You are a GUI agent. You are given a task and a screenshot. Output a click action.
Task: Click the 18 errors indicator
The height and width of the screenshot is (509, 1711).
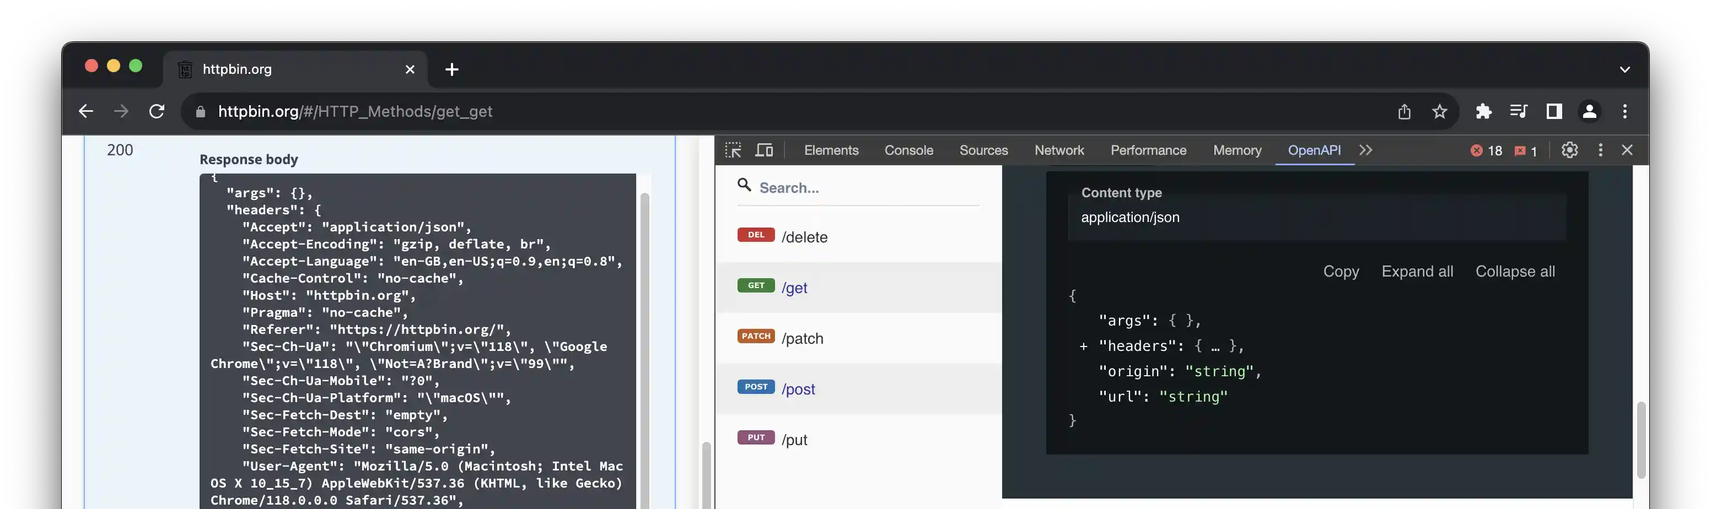[1486, 150]
